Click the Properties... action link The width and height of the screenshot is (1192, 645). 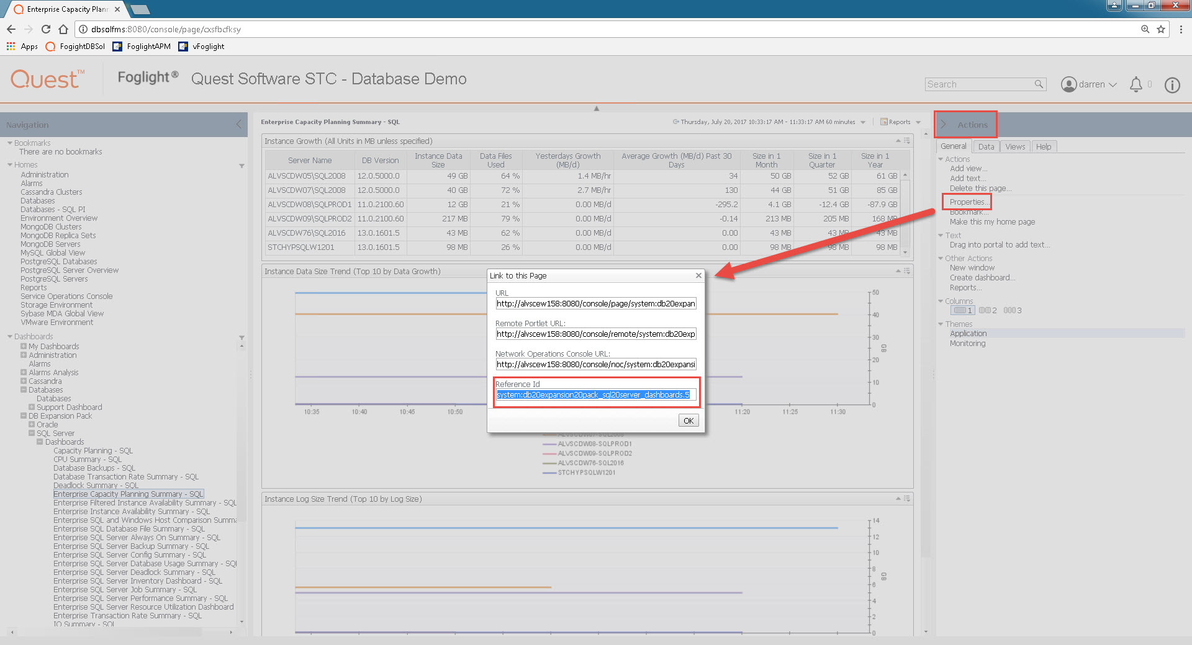(x=967, y=202)
